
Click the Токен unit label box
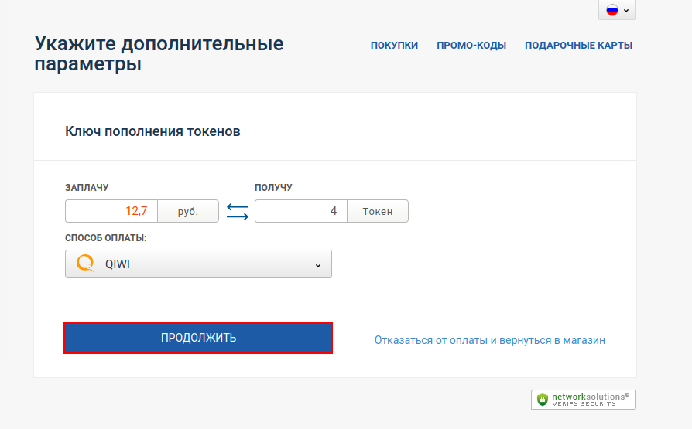click(378, 211)
